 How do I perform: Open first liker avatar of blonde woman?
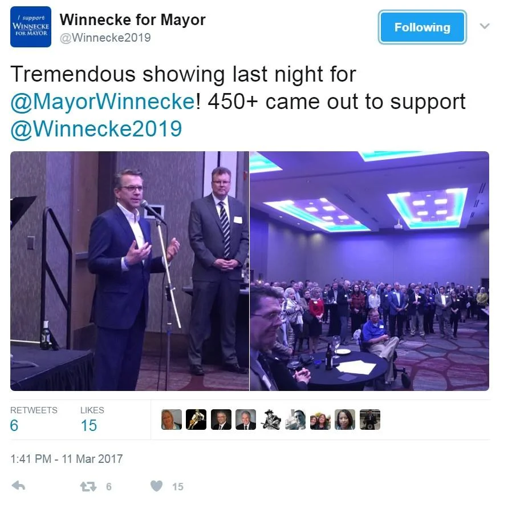[x=172, y=420]
